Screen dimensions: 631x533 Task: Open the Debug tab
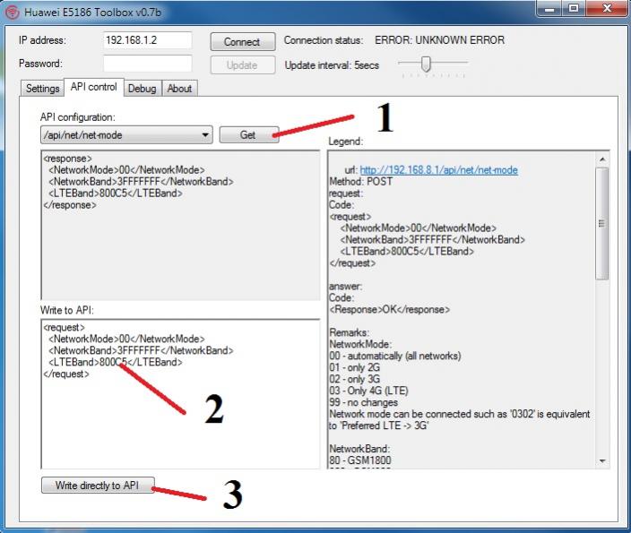142,89
